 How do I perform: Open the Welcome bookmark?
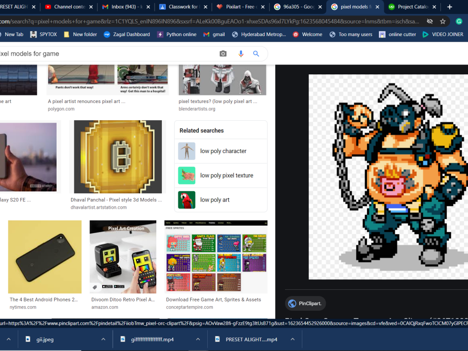point(308,34)
